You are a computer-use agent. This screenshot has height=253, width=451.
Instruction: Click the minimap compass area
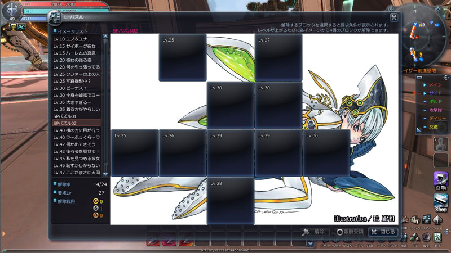[414, 36]
